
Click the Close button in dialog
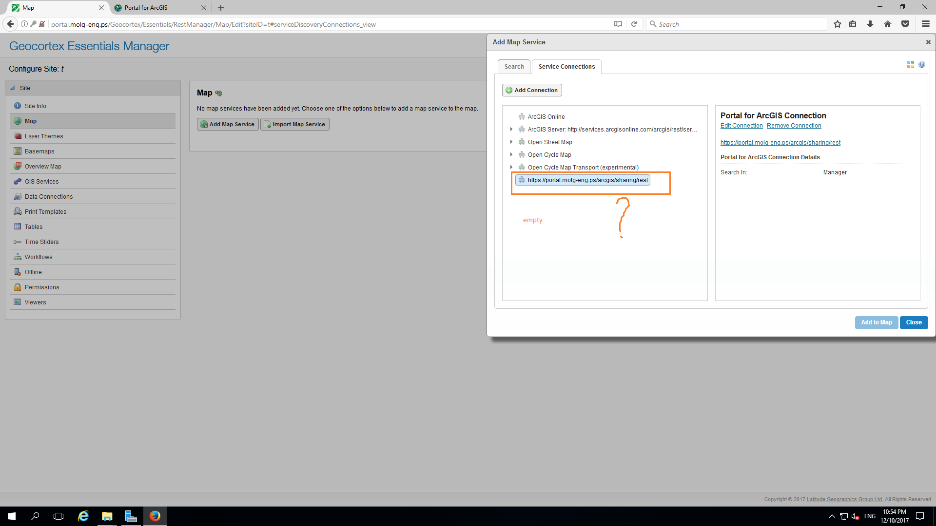914,322
